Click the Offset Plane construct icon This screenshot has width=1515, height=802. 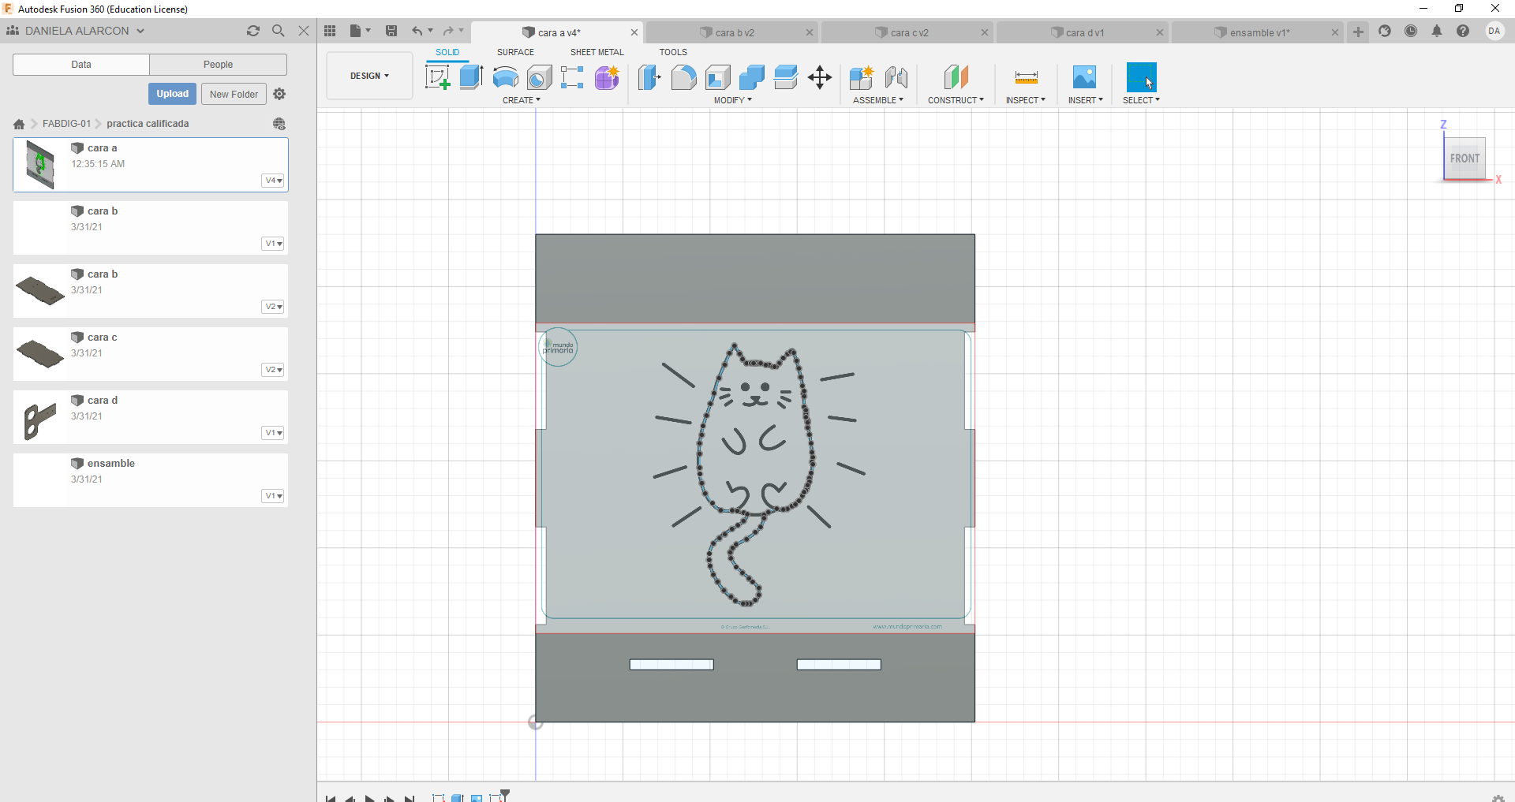[956, 77]
